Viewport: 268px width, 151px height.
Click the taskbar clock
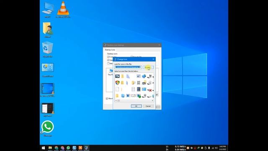[x=223, y=148]
